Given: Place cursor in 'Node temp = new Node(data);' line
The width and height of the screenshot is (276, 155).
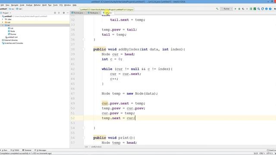Looking at the screenshot, I should click(129, 94).
